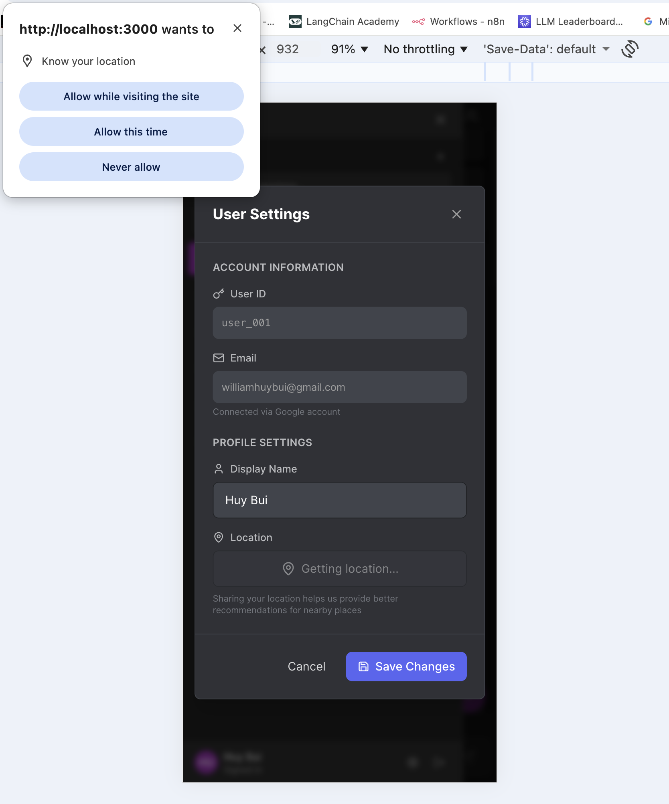Choose Allow while visiting the site
Viewport: 669px width, 804px height.
pyautogui.click(x=132, y=97)
